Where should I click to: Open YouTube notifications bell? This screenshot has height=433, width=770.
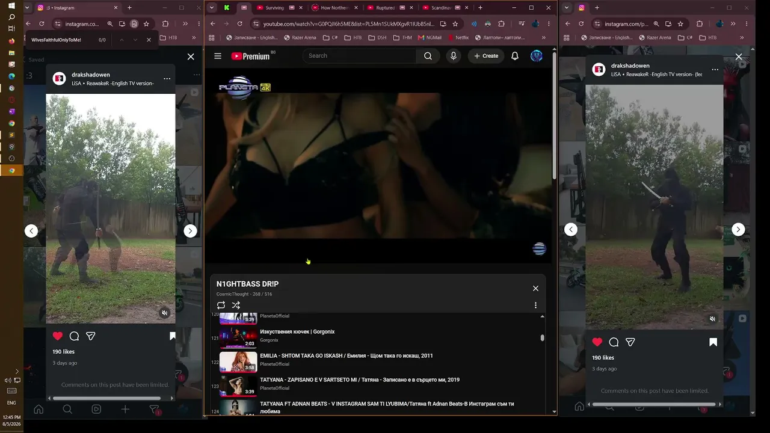(x=515, y=56)
